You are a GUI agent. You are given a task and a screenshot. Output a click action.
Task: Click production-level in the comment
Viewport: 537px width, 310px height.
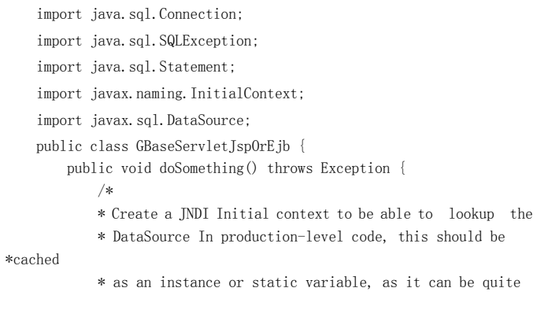point(282,237)
